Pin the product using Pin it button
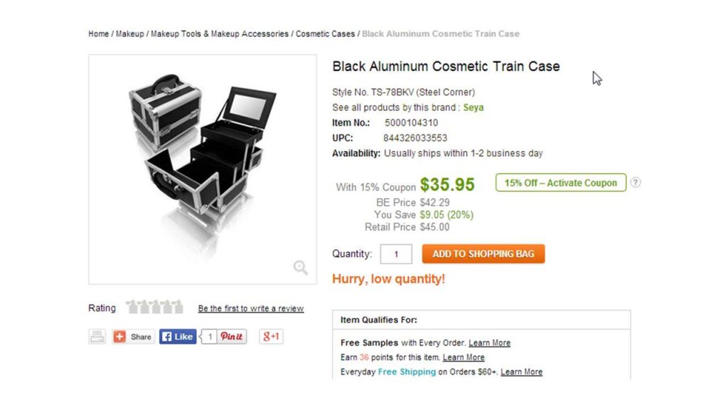Screen dimensions: 728x410 click(x=231, y=337)
